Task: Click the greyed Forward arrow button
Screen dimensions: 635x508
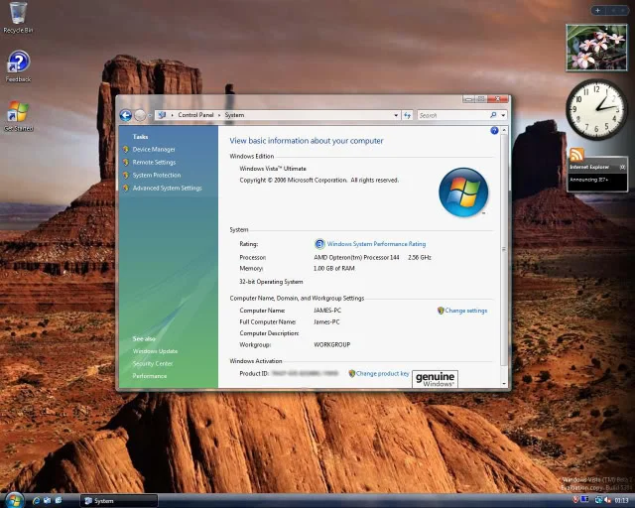Action: pyautogui.click(x=140, y=115)
